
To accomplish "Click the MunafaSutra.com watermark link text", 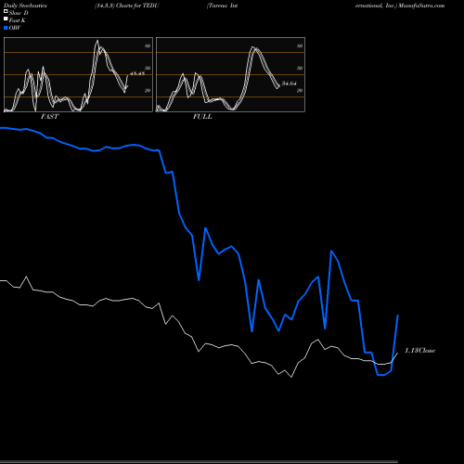I will [x=421, y=6].
